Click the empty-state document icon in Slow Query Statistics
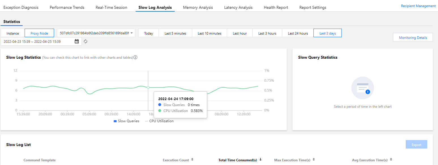The width and height of the screenshot is (438, 165). point(363,88)
